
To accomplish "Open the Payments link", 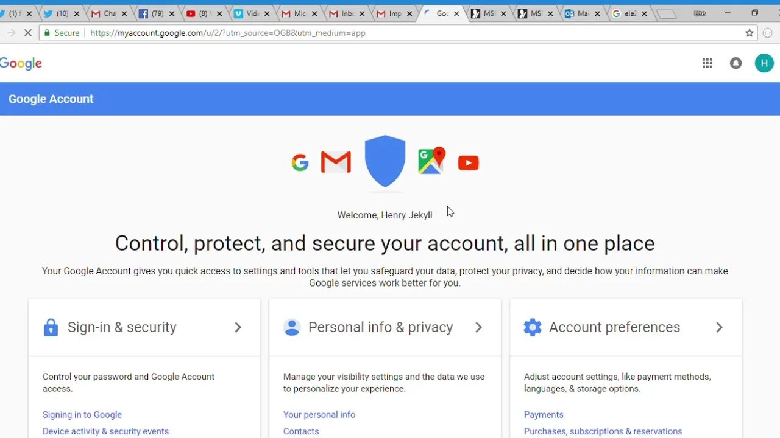I will click(x=544, y=415).
